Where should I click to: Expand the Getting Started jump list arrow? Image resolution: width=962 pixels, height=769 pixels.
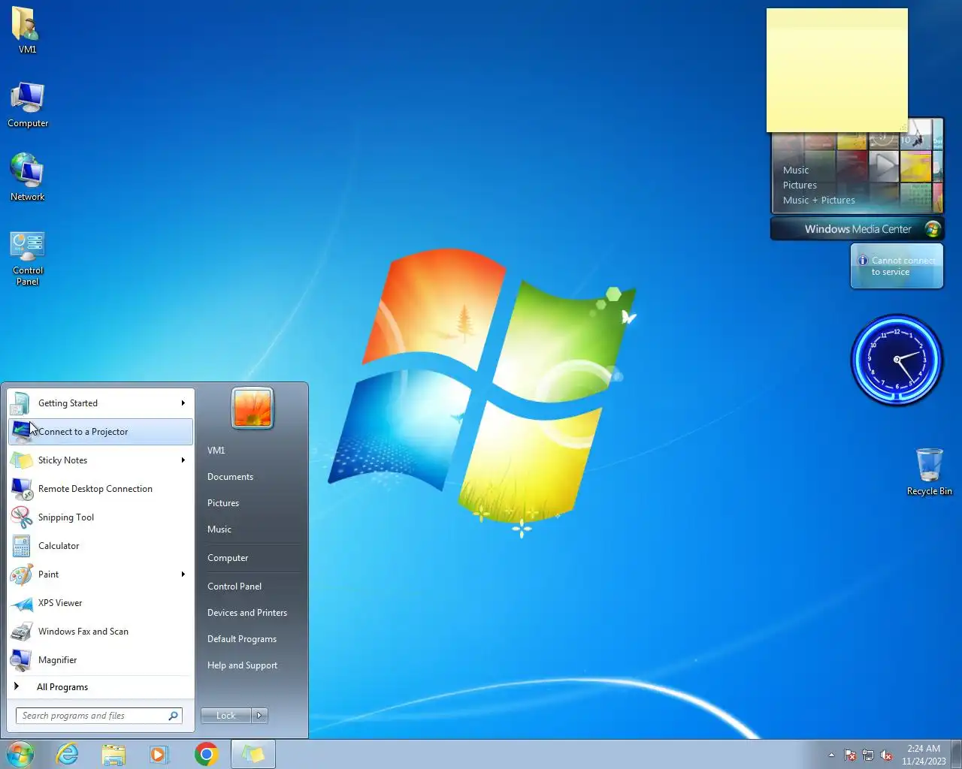click(x=183, y=403)
